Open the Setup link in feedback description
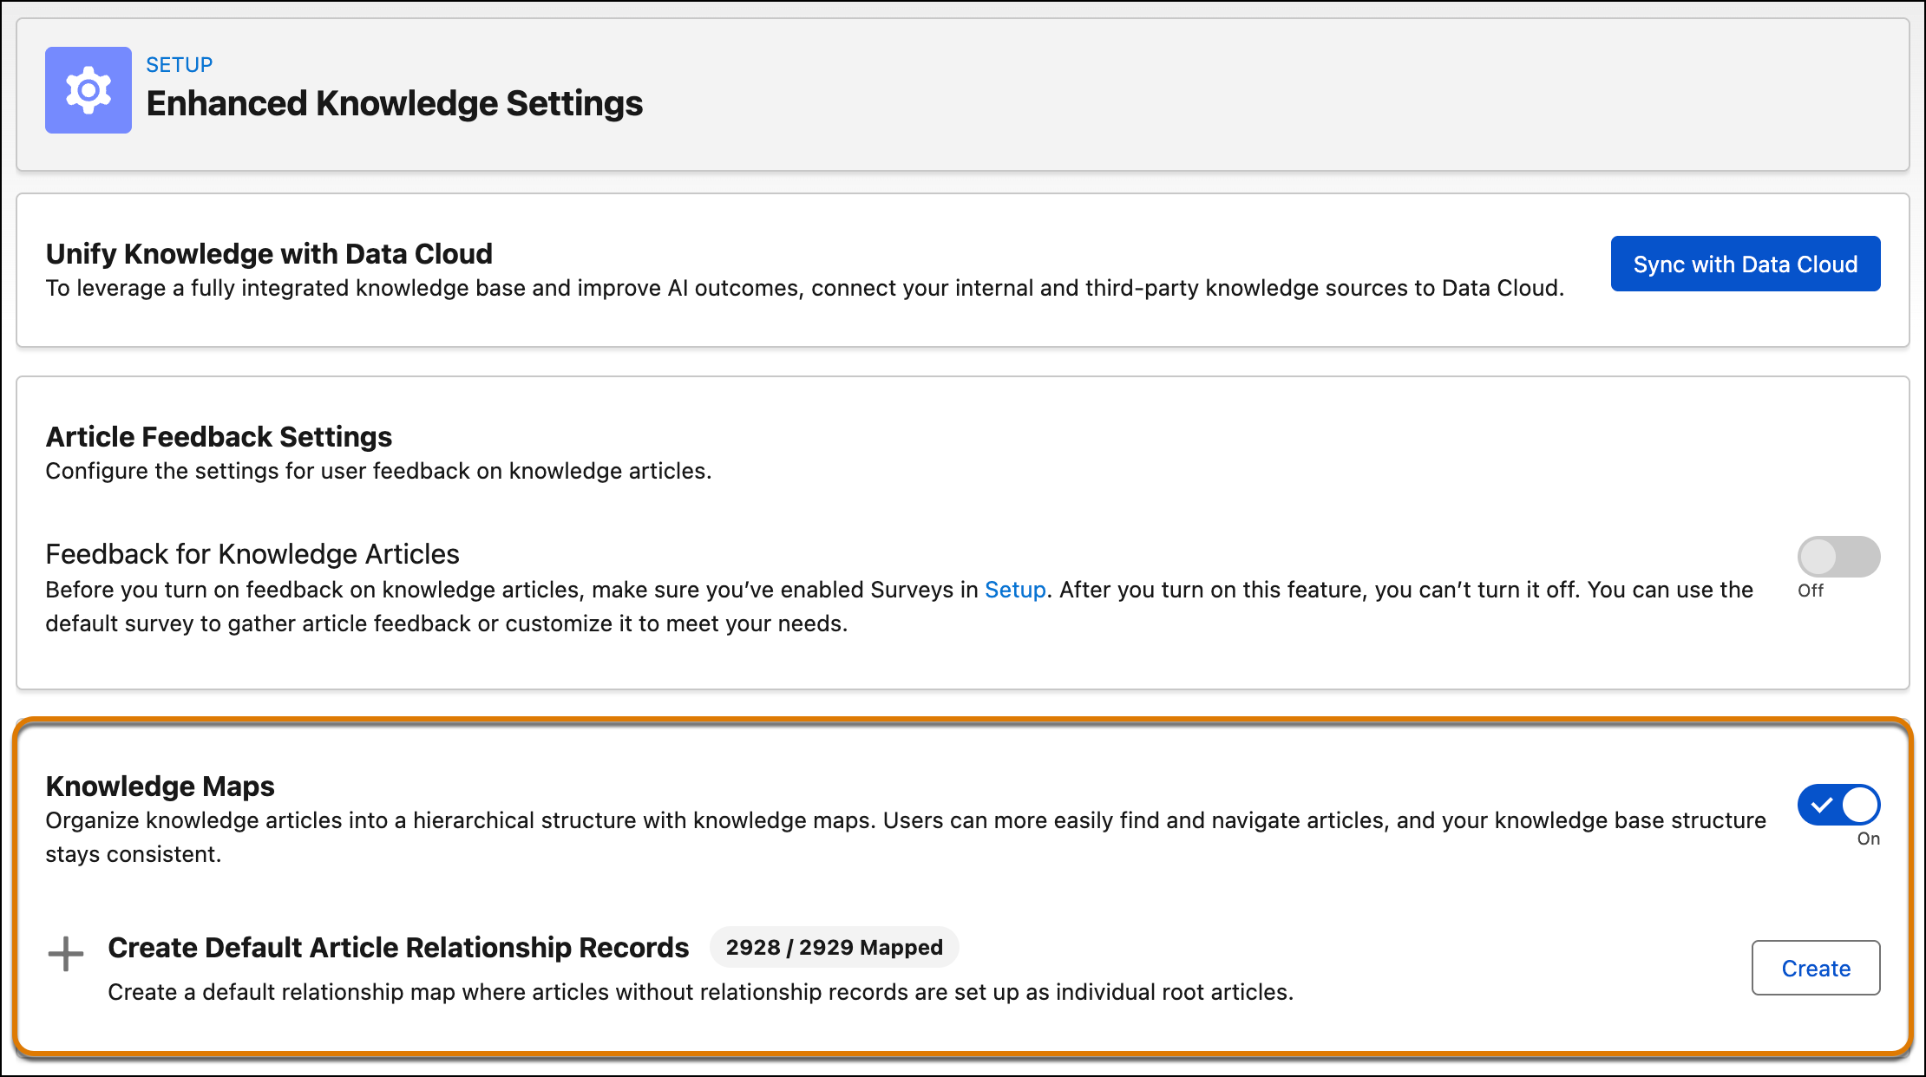Viewport: 1926px width, 1077px height. click(1015, 590)
